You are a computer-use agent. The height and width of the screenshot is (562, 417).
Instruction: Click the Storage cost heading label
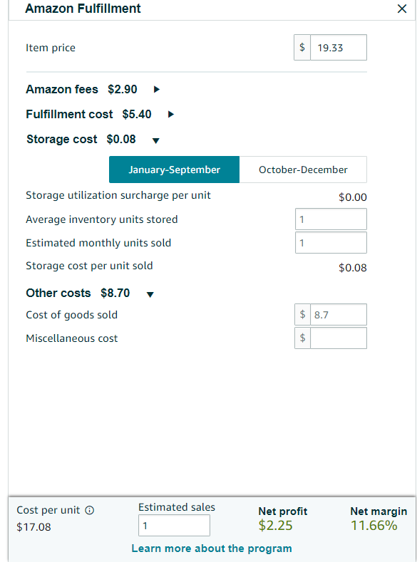(62, 139)
